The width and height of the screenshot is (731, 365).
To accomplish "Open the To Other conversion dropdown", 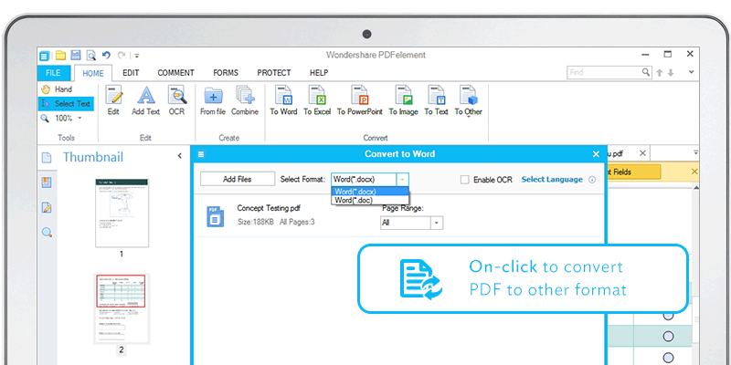I will (468, 101).
